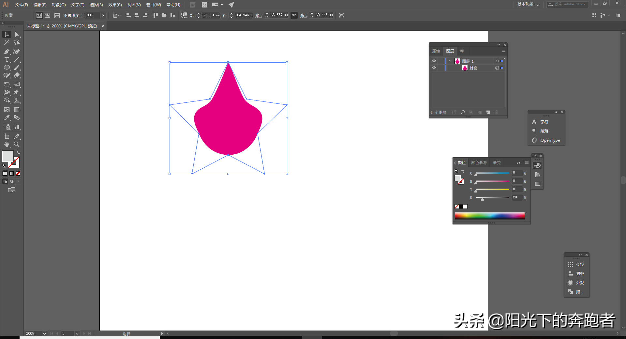Click target circle of 封套 sublayer

(497, 68)
